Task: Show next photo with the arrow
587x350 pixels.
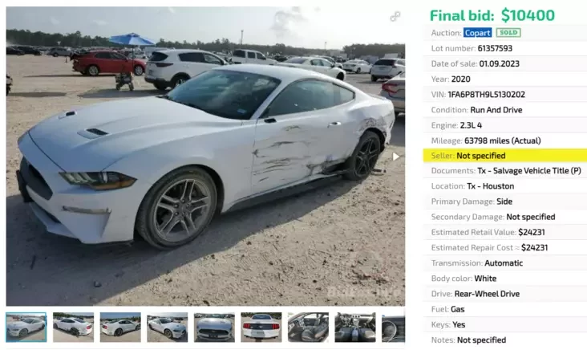Action: click(395, 157)
